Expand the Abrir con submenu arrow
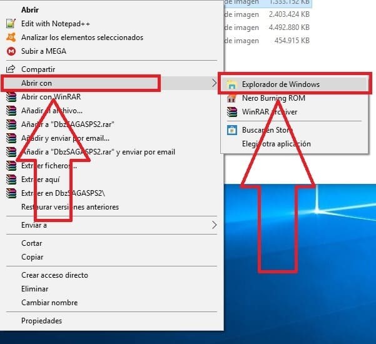The image size is (376, 344). [214, 83]
